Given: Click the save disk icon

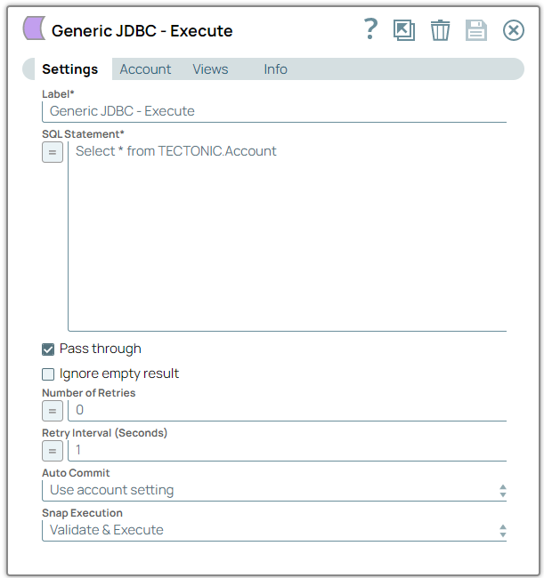Looking at the screenshot, I should click(x=476, y=30).
